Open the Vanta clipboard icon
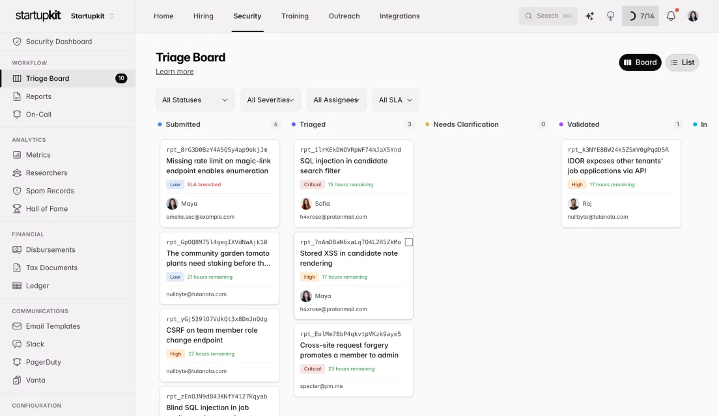719x416 pixels. (17, 380)
